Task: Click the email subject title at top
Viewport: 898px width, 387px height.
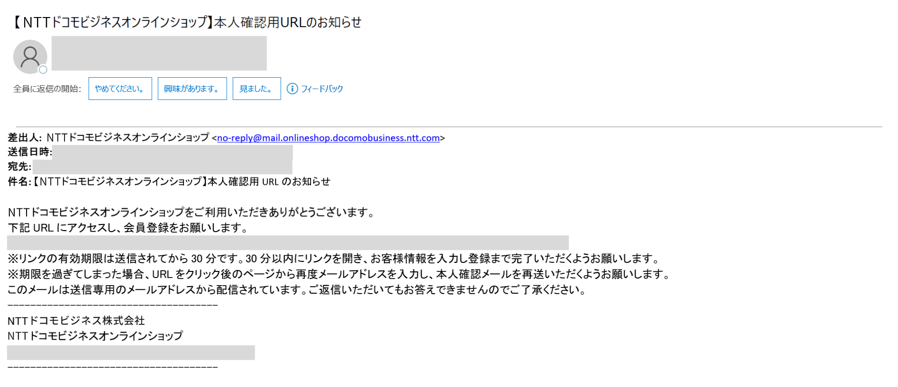Action: click(187, 22)
